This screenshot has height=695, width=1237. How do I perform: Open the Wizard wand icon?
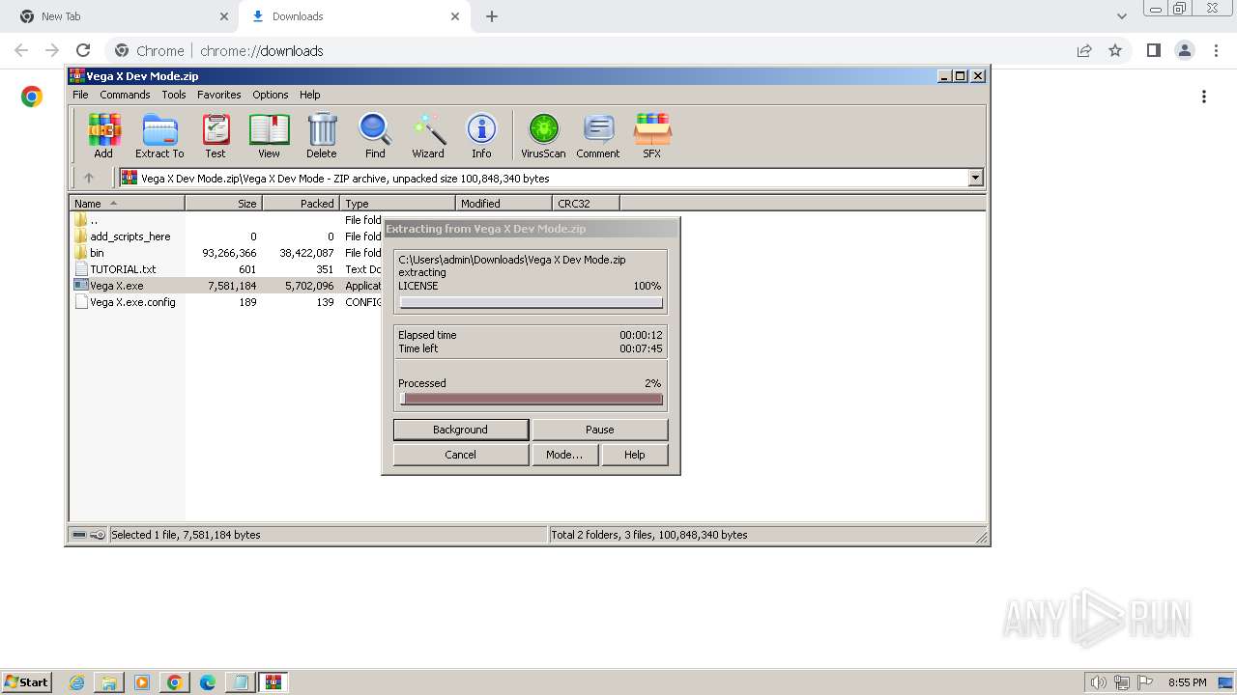tap(428, 135)
